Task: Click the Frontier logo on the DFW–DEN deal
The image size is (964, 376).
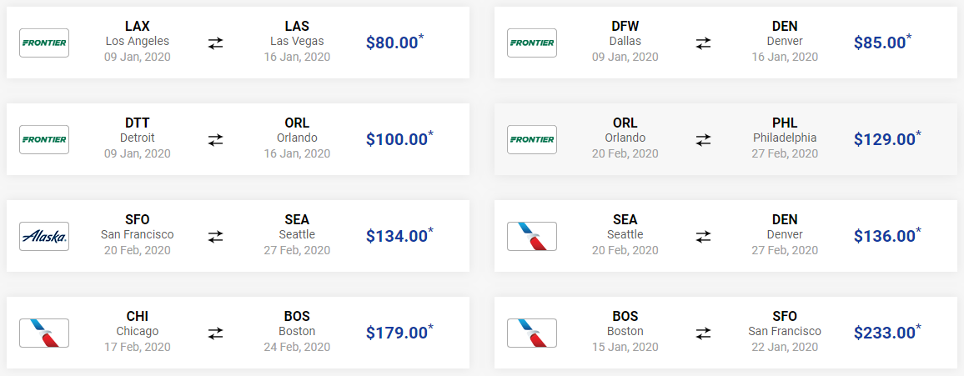Action: coord(532,43)
